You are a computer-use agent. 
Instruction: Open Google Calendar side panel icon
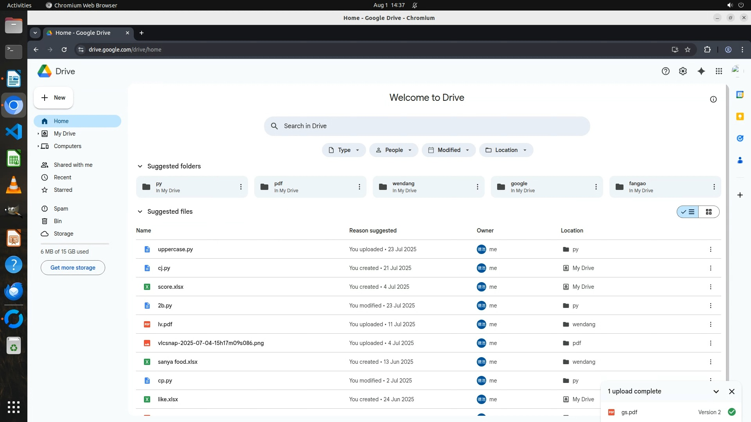740,95
